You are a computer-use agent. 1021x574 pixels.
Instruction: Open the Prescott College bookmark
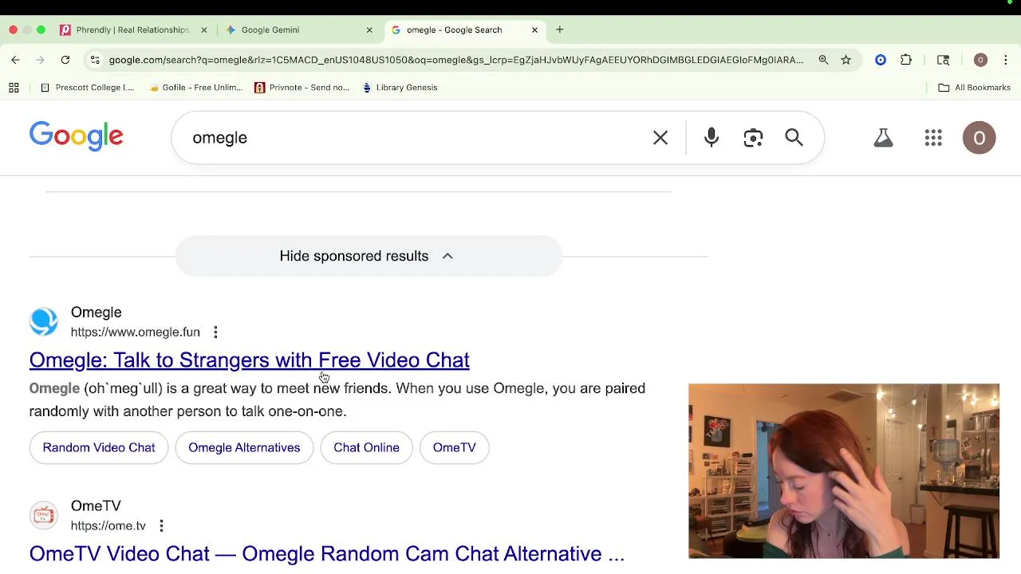(87, 88)
